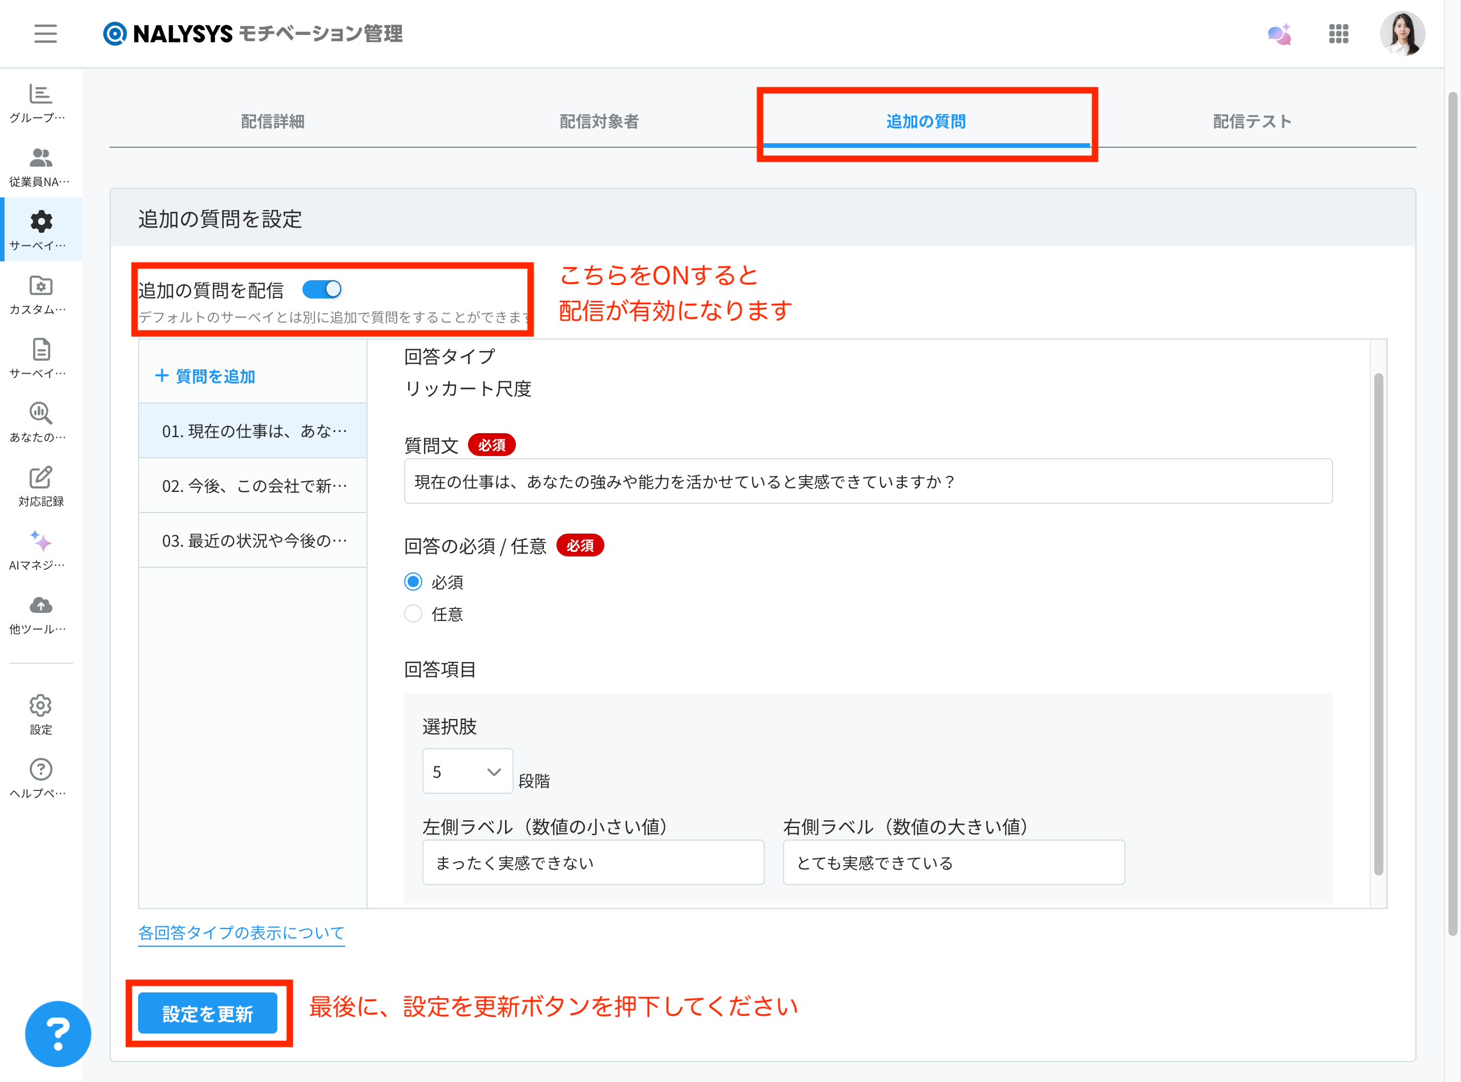
Task: Select question 02 in the question list
Action: pos(253,485)
